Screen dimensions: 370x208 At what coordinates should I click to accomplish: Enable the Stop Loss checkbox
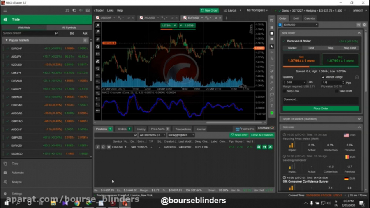(284, 91)
